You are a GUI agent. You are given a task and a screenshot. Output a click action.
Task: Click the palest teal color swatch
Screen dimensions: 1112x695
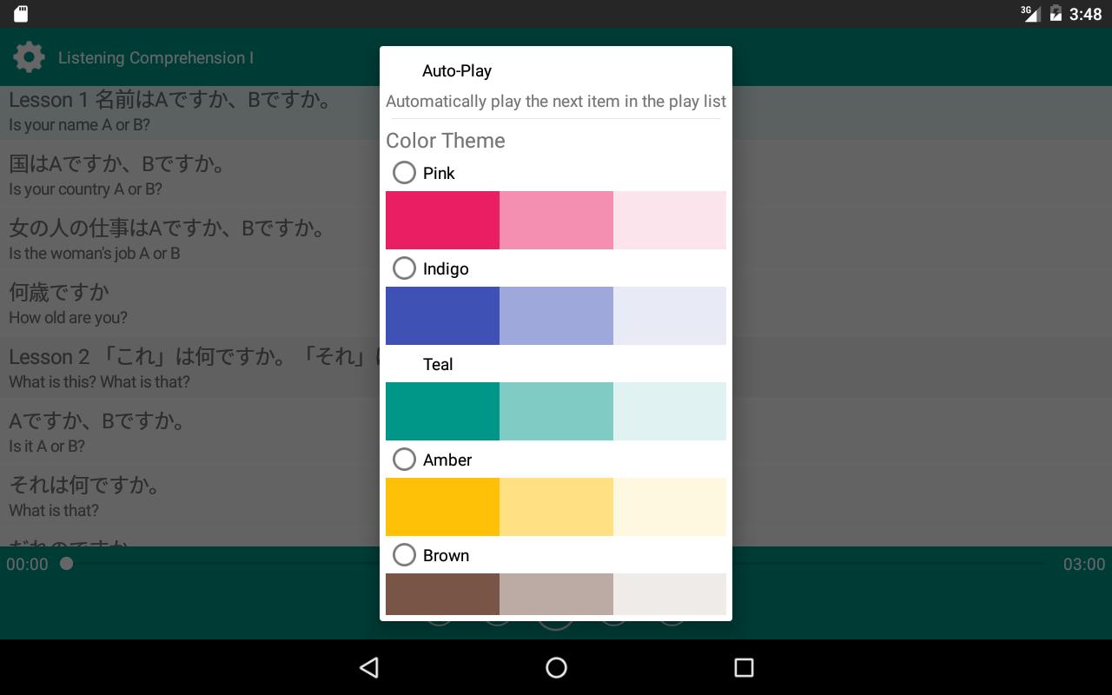pyautogui.click(x=670, y=411)
